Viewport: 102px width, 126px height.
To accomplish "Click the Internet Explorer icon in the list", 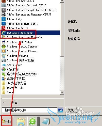I will coord(4,33).
